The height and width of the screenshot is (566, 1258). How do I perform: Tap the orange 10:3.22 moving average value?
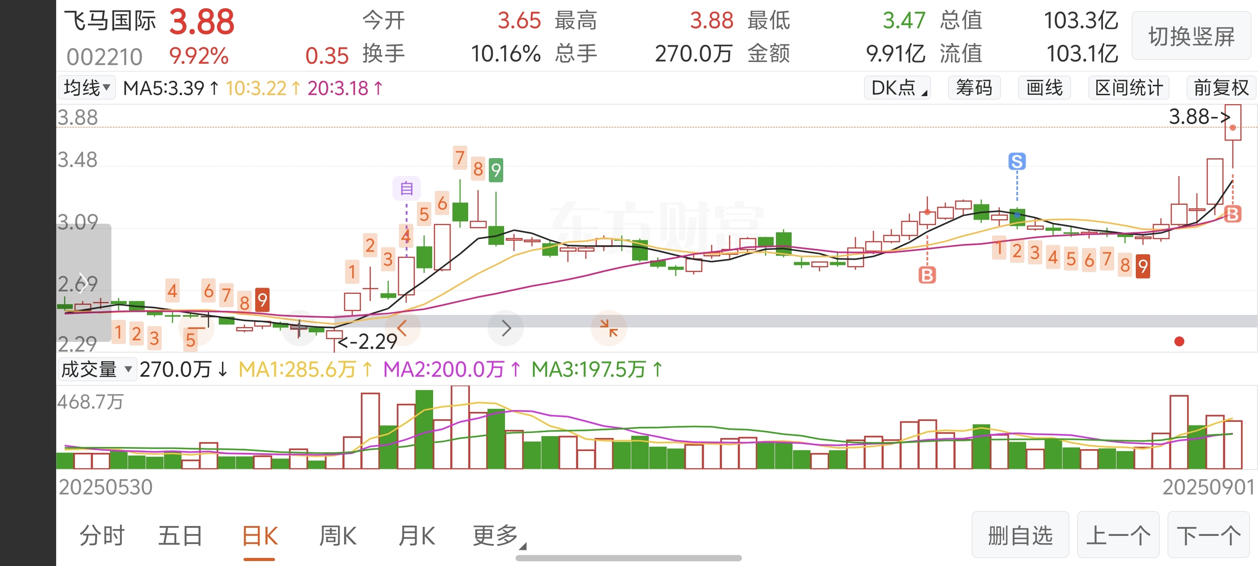pyautogui.click(x=263, y=88)
